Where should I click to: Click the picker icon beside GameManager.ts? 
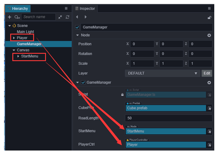(x=209, y=95)
